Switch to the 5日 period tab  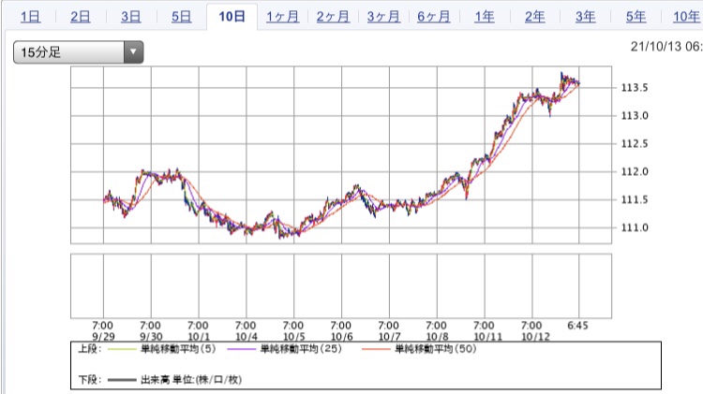[x=182, y=17]
